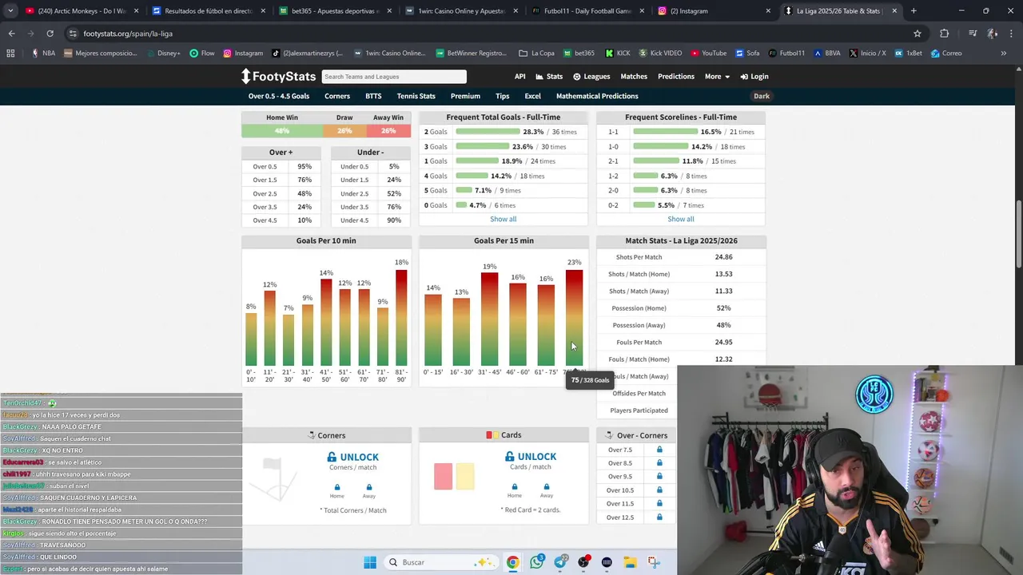
Task: Open File Explorer from the taskbar
Action: point(630,562)
